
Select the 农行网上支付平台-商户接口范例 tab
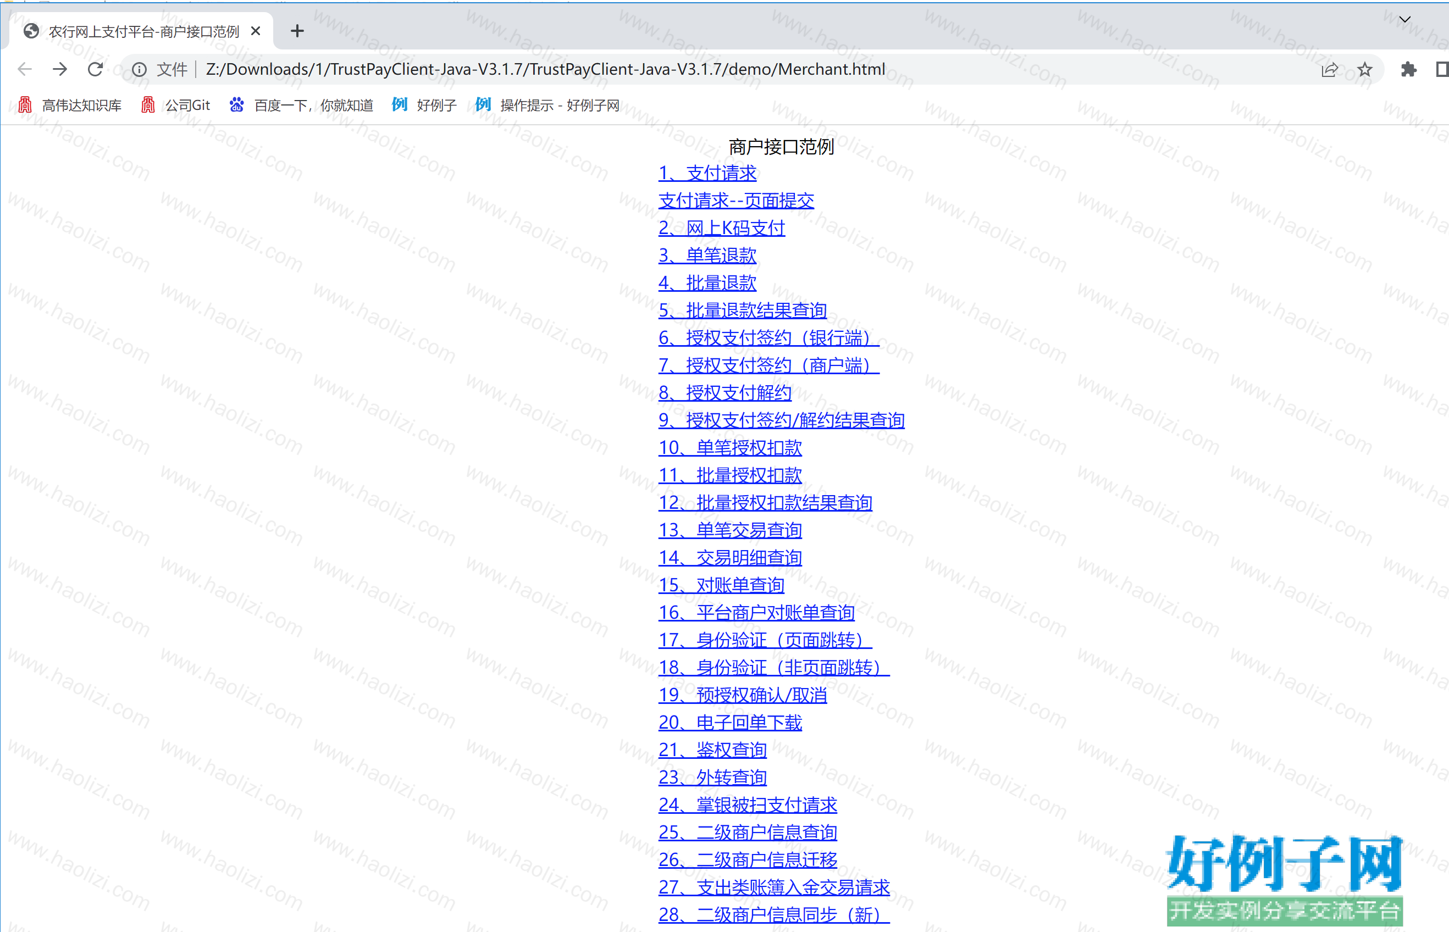pos(142,31)
